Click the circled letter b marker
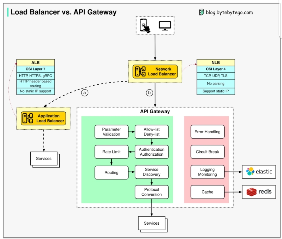Screen dimensions: 282x239 (x=149, y=93)
